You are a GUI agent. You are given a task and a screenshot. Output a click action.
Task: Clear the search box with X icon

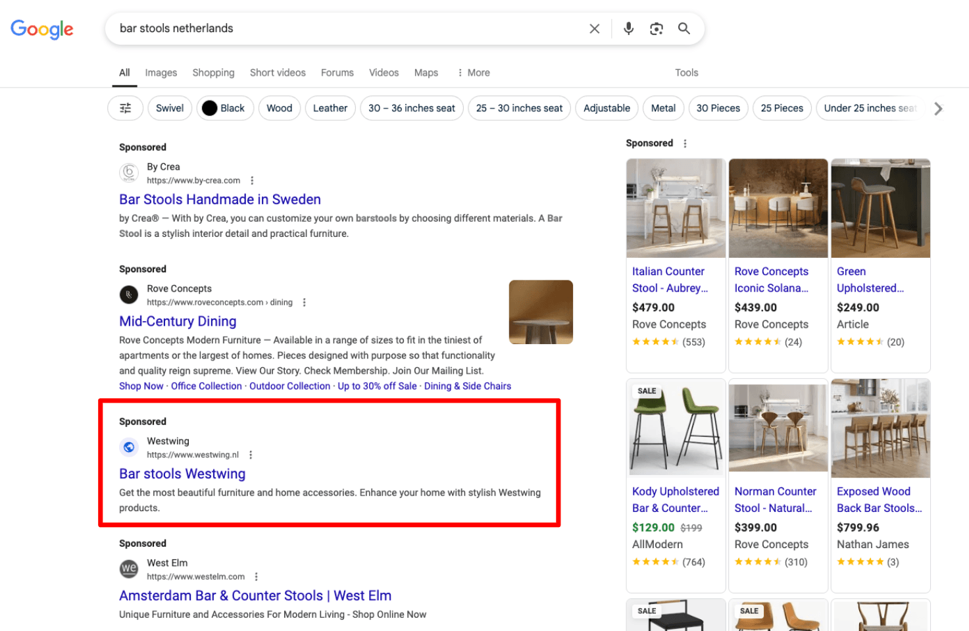(594, 29)
